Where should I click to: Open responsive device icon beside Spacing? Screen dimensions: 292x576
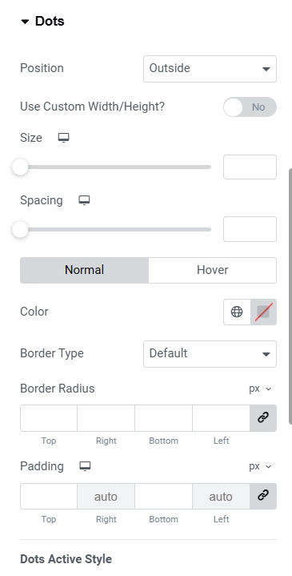[84, 200]
